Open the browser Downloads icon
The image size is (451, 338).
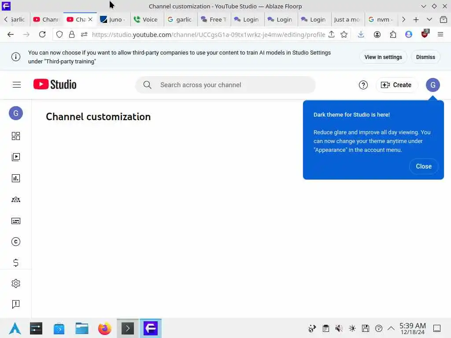[361, 34]
